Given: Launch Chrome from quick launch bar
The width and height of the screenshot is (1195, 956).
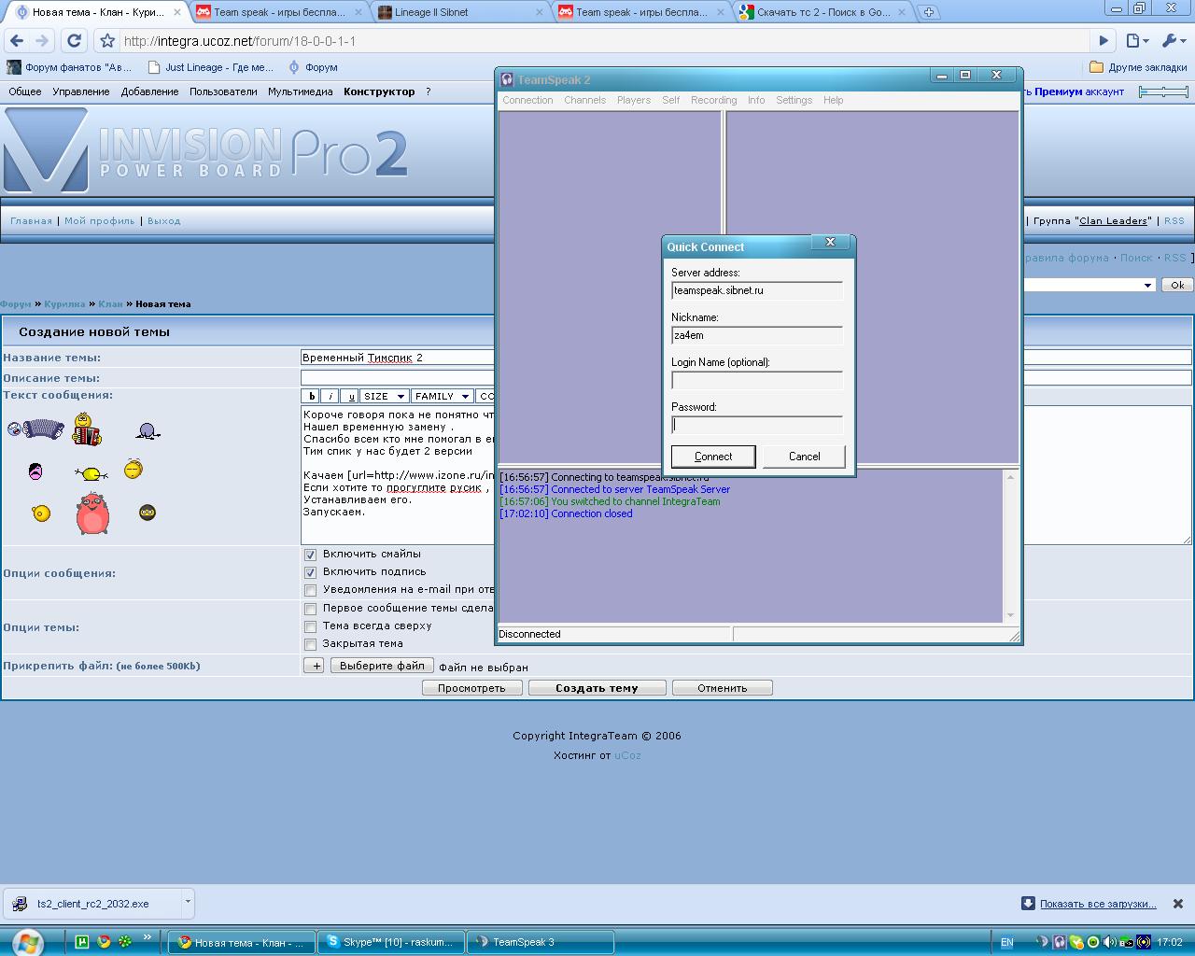Looking at the screenshot, I should coord(104,941).
